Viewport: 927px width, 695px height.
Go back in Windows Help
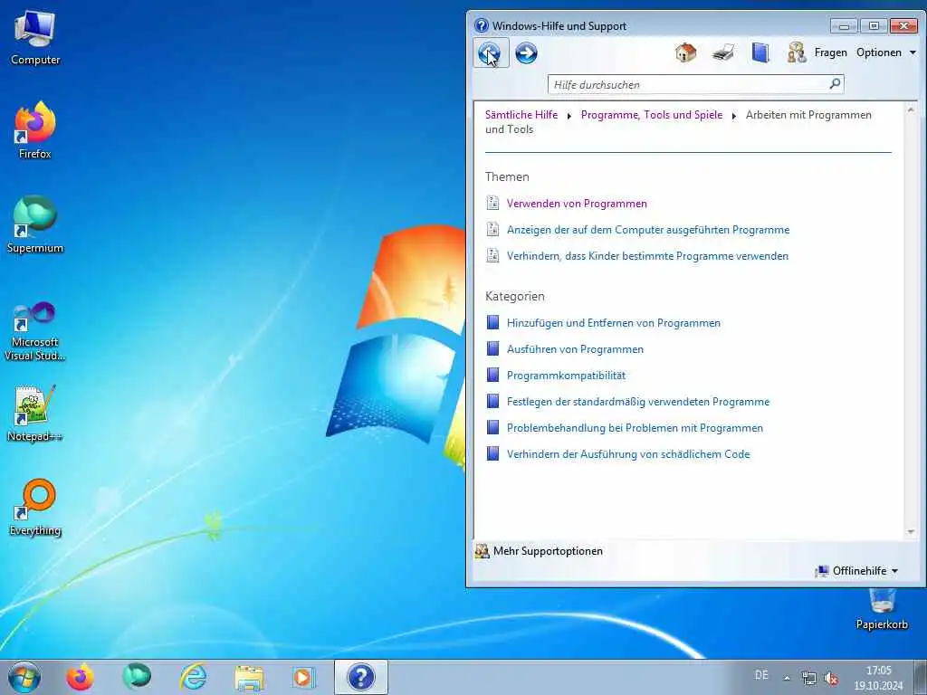coord(490,53)
